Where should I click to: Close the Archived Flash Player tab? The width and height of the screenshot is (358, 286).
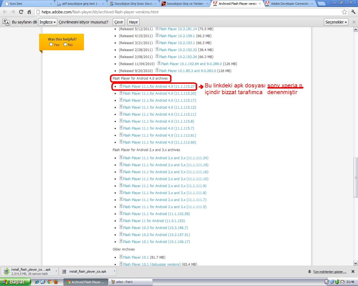[x=260, y=4]
